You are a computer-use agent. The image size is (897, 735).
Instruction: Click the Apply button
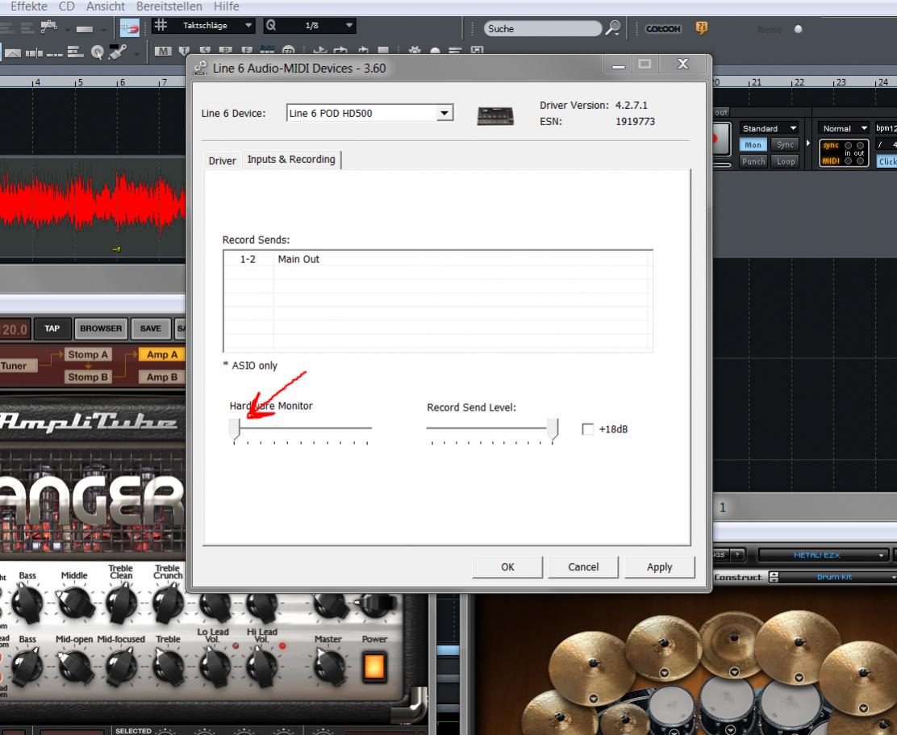click(659, 567)
